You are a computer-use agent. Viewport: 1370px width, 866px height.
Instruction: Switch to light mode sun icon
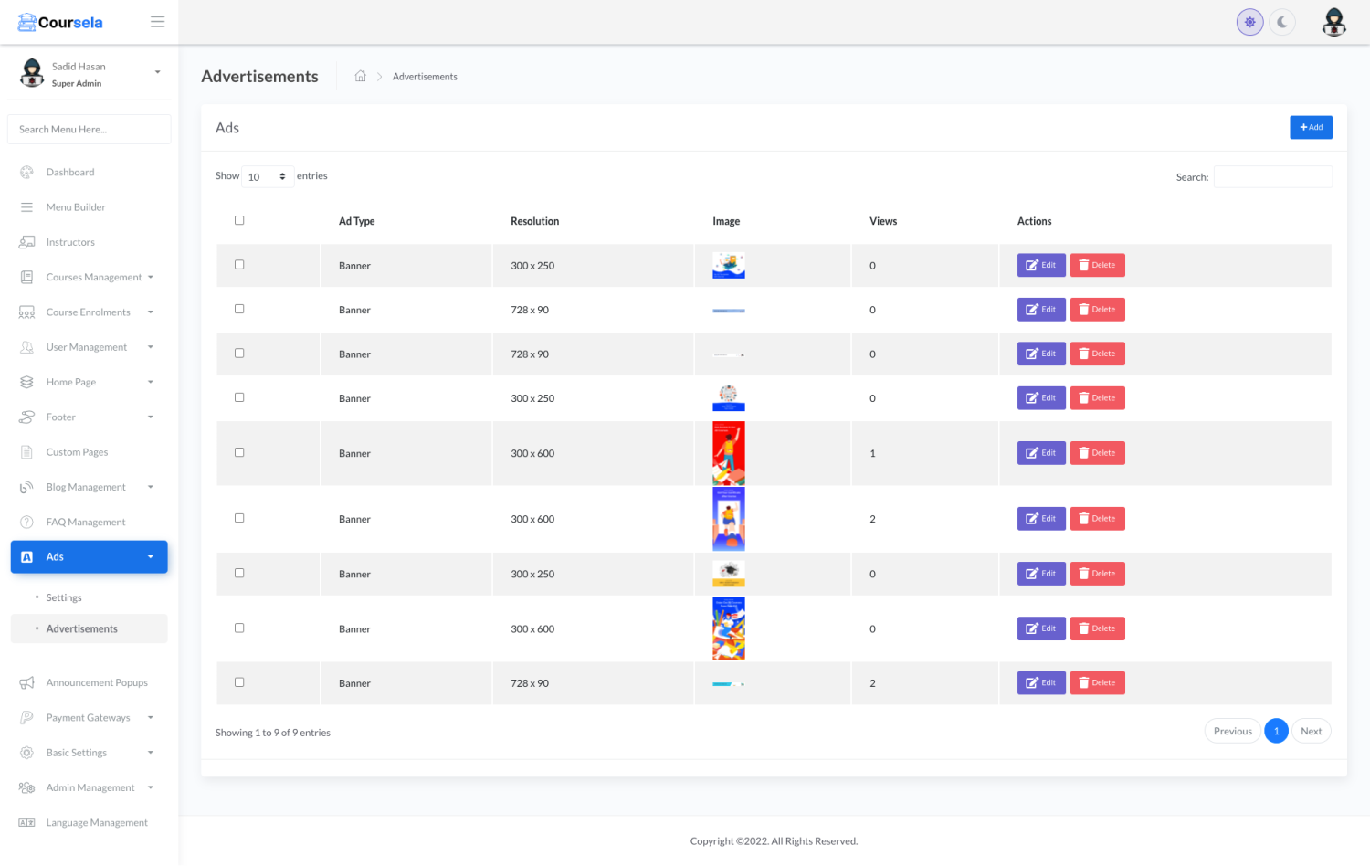[x=1249, y=22]
